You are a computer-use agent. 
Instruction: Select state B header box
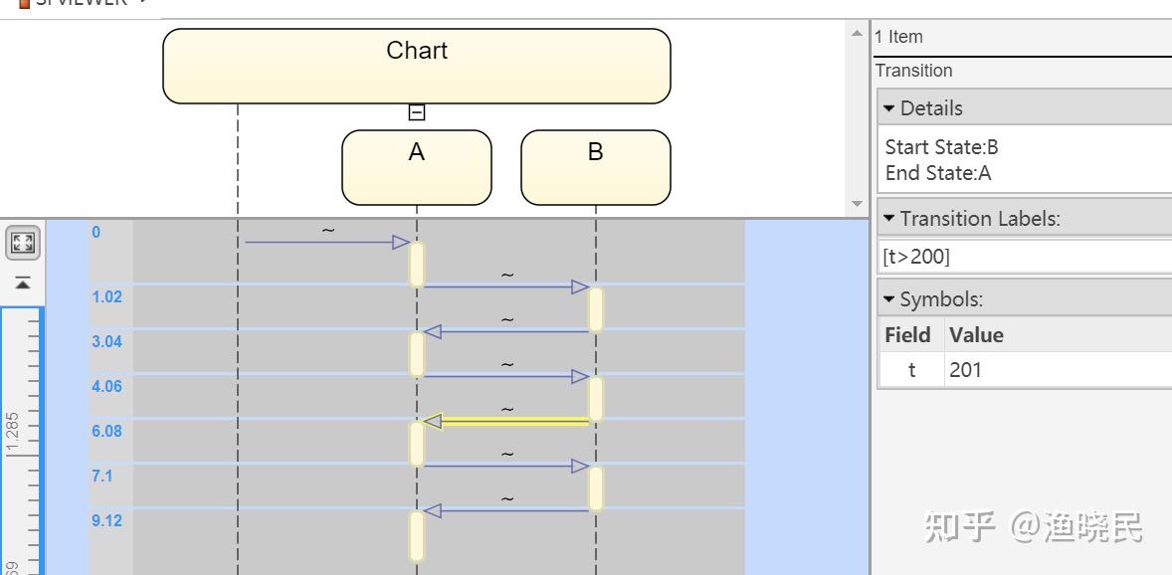coord(595,167)
